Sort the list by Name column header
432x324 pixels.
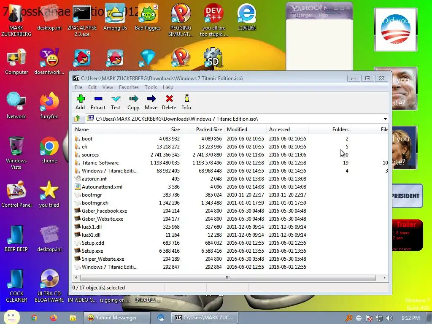click(x=106, y=130)
